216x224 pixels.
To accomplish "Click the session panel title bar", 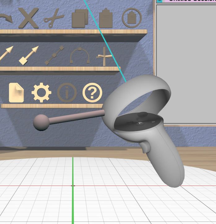I will (189, 1).
